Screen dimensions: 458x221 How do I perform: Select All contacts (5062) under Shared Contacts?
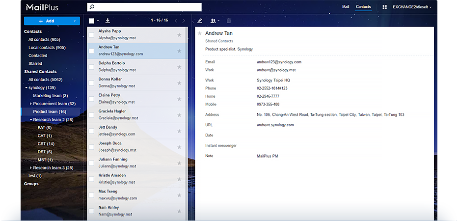coord(46,80)
